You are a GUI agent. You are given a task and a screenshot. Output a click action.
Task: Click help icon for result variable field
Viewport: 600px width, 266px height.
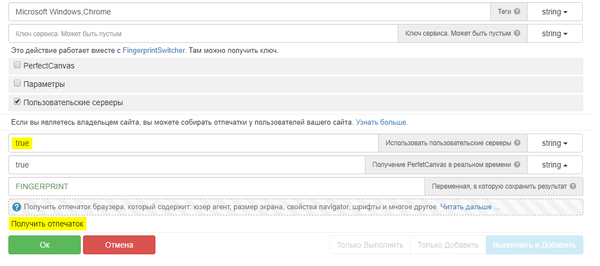pyautogui.click(x=573, y=186)
